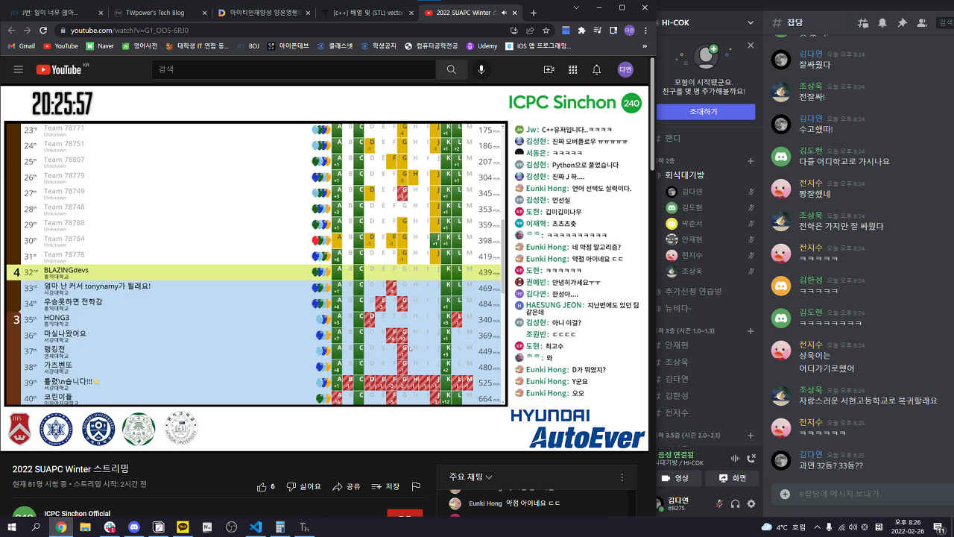Disconnect from Discord voice channel

pos(751,458)
